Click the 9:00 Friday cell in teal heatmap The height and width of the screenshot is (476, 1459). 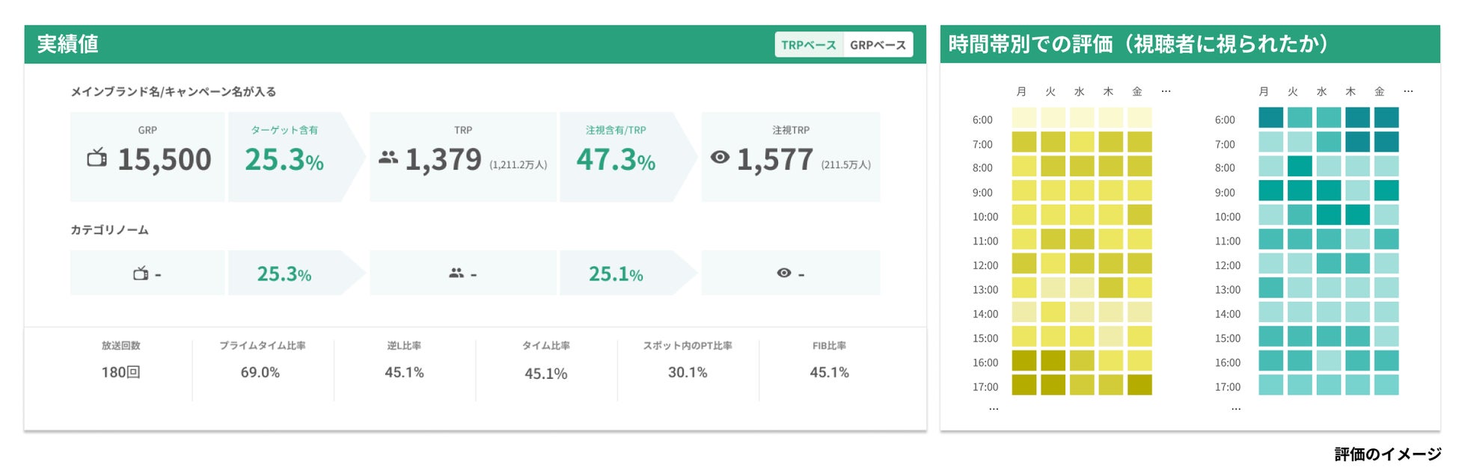tap(1386, 191)
